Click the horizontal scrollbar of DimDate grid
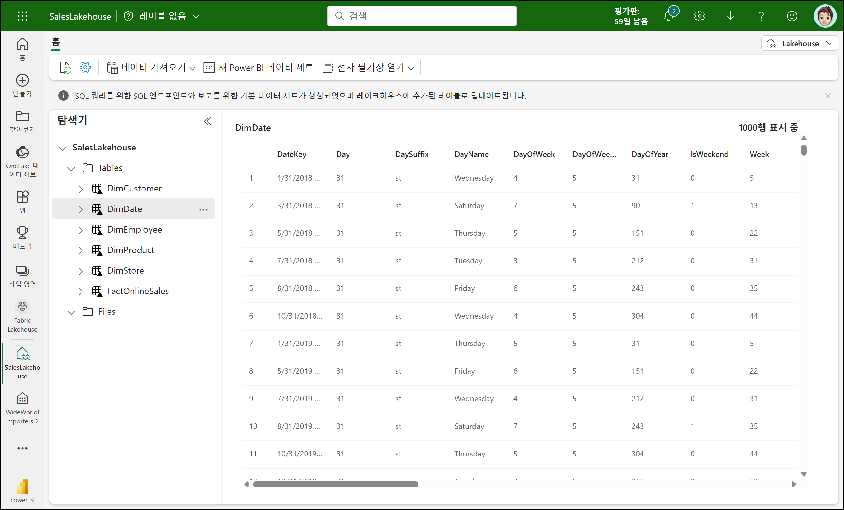The image size is (844, 510). [x=335, y=484]
